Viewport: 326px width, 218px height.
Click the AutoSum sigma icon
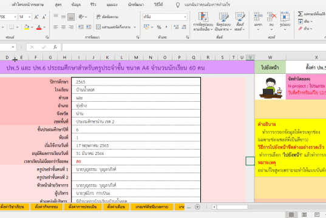(x=301, y=14)
